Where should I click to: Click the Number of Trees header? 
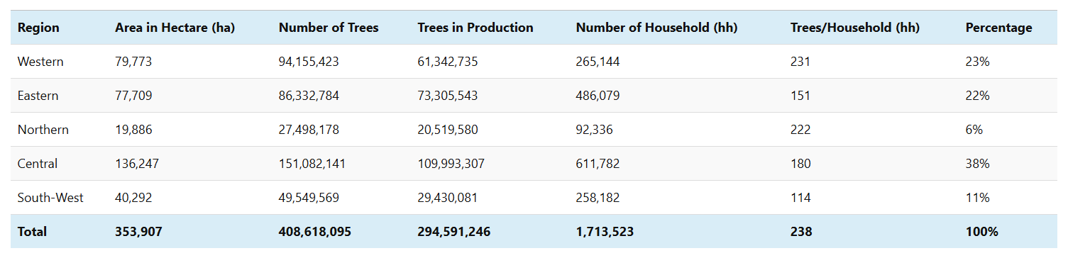click(x=329, y=28)
